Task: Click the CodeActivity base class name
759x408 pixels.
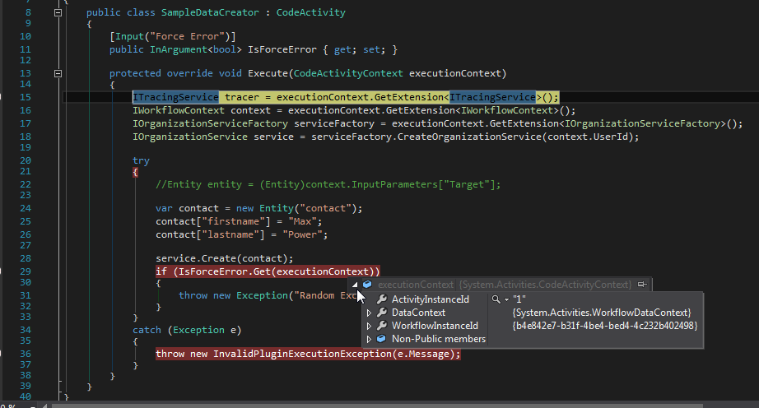Action: (311, 12)
